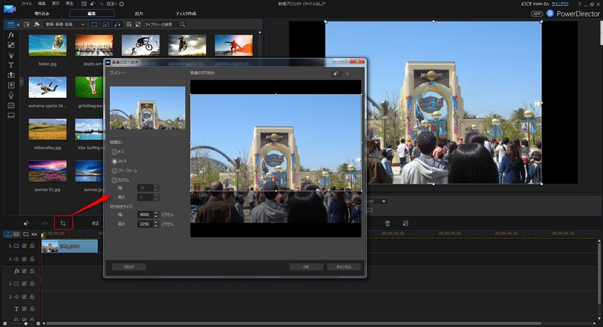
Task: Click the help question mark icon
Action: (579, 4)
